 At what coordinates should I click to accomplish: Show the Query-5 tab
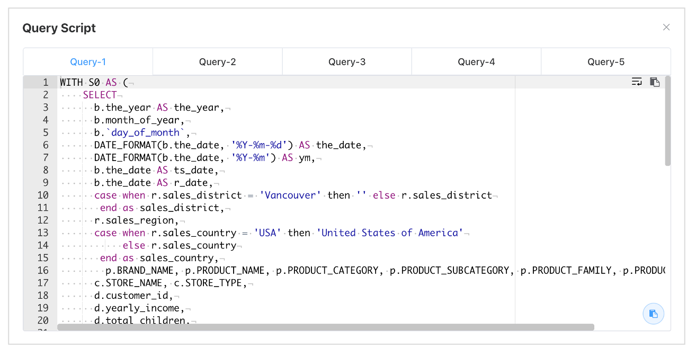605,62
